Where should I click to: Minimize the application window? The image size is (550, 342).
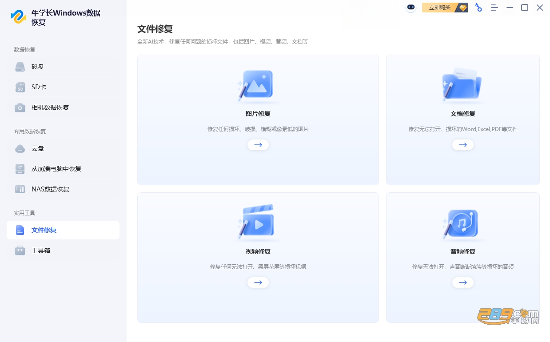[x=510, y=8]
